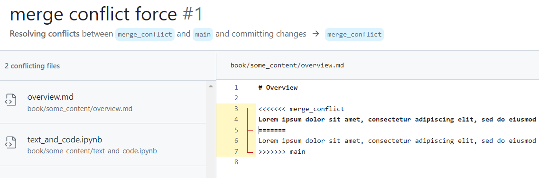The width and height of the screenshot is (539, 178).
Task: Click the arrow icon before target branch
Action: click(316, 34)
